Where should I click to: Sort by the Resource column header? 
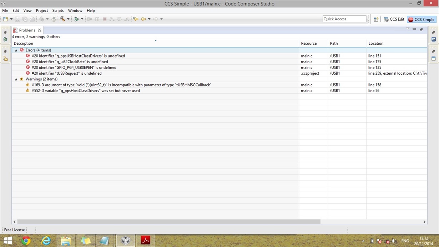coord(313,43)
